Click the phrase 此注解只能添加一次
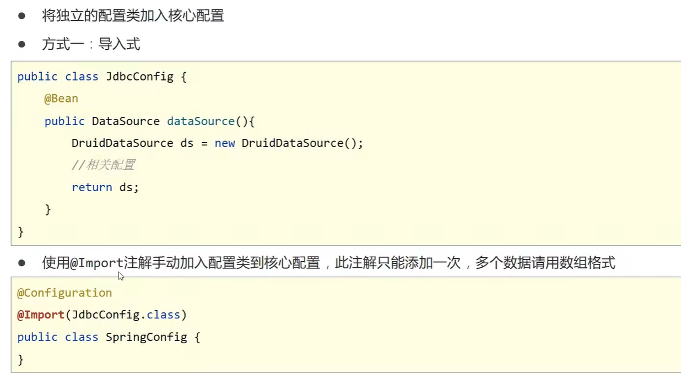 (398, 263)
